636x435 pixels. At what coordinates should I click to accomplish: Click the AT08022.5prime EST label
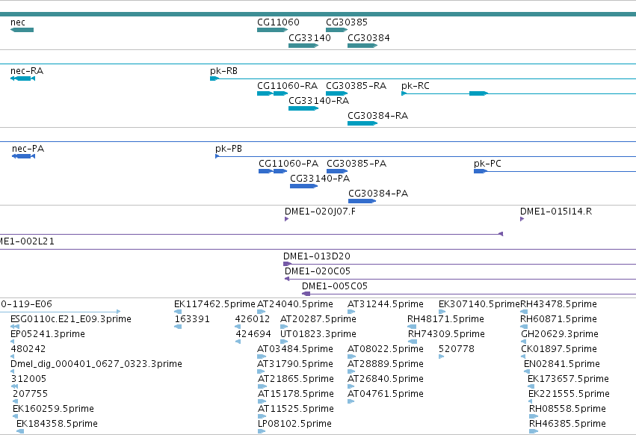coord(386,349)
